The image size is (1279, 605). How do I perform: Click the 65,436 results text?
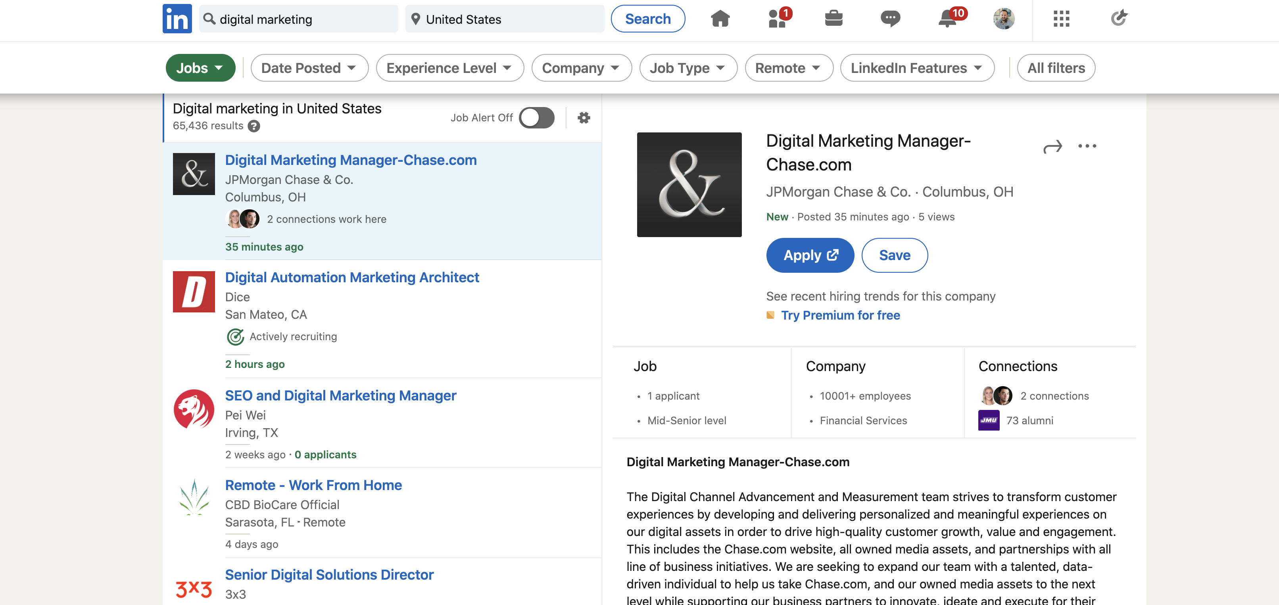coord(207,126)
